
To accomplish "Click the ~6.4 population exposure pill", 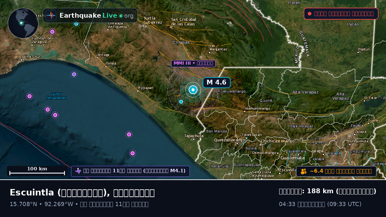I will (336, 171).
